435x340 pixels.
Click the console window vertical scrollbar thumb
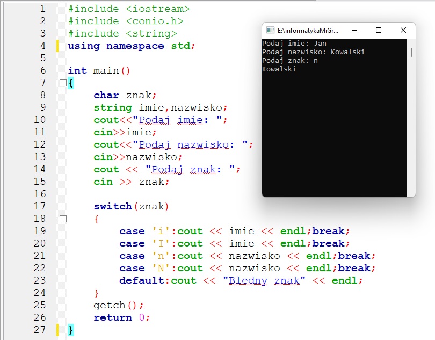411,52
